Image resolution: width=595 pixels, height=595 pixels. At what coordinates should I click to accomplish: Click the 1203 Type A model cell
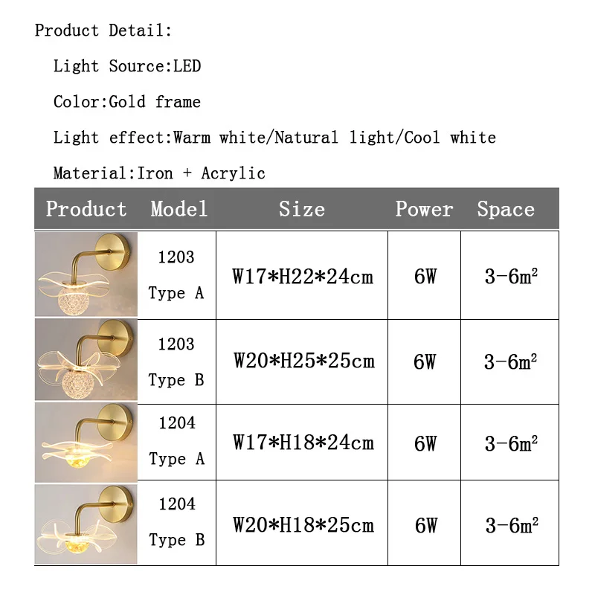point(176,275)
